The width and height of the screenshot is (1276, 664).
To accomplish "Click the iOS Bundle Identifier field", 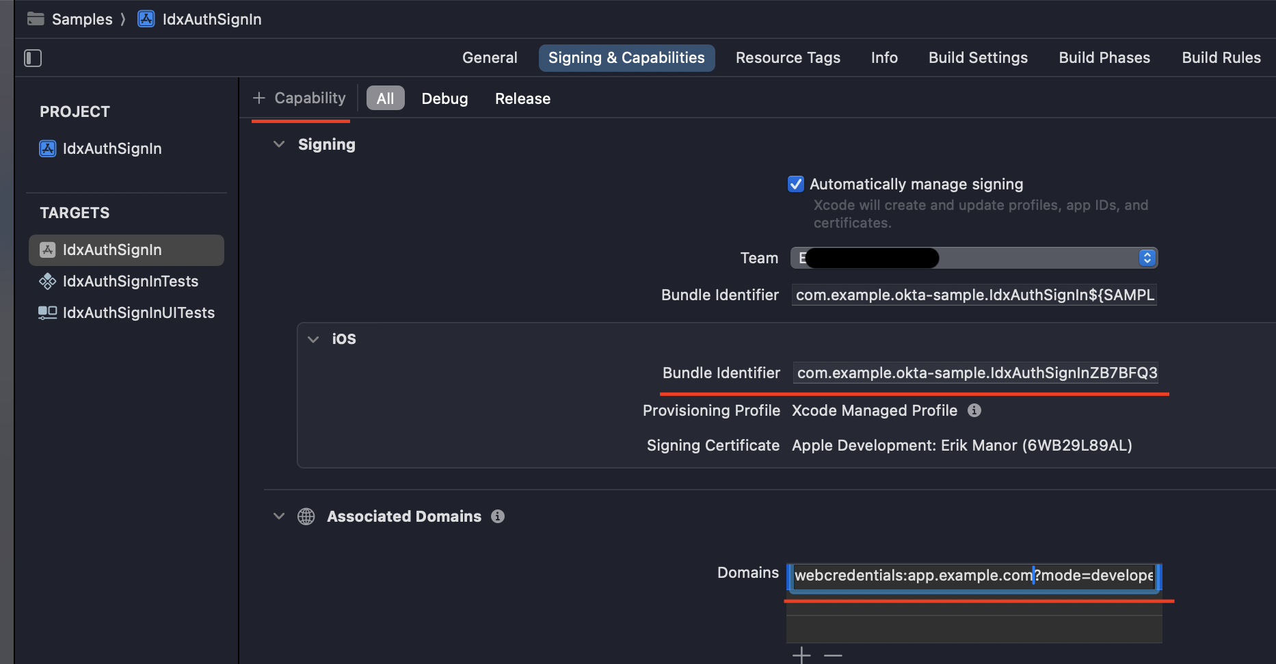I will (x=976, y=373).
